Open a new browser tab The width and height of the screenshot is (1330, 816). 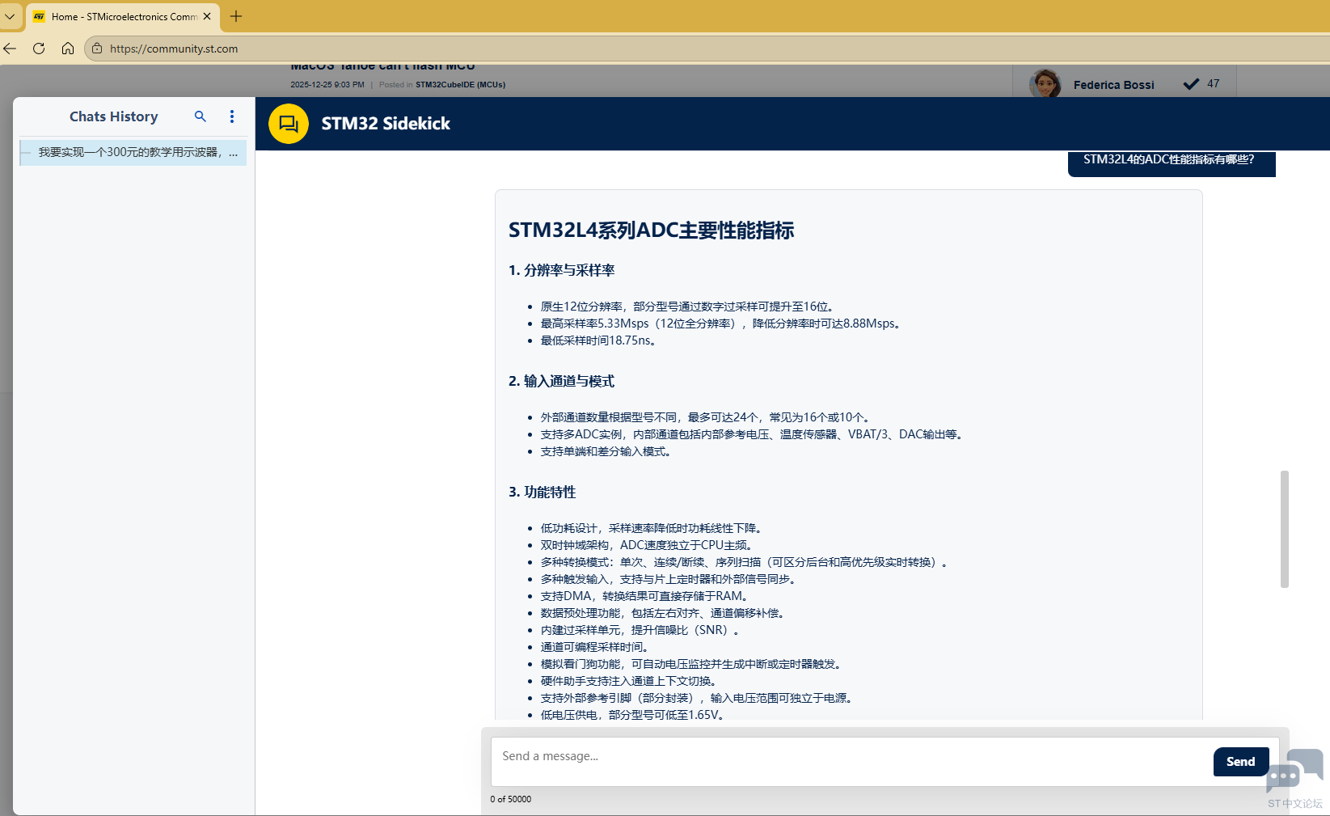point(235,16)
